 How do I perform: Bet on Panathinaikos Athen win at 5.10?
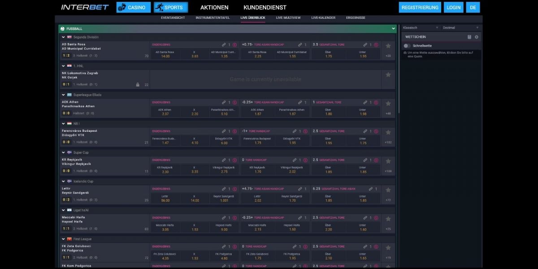coord(224,112)
